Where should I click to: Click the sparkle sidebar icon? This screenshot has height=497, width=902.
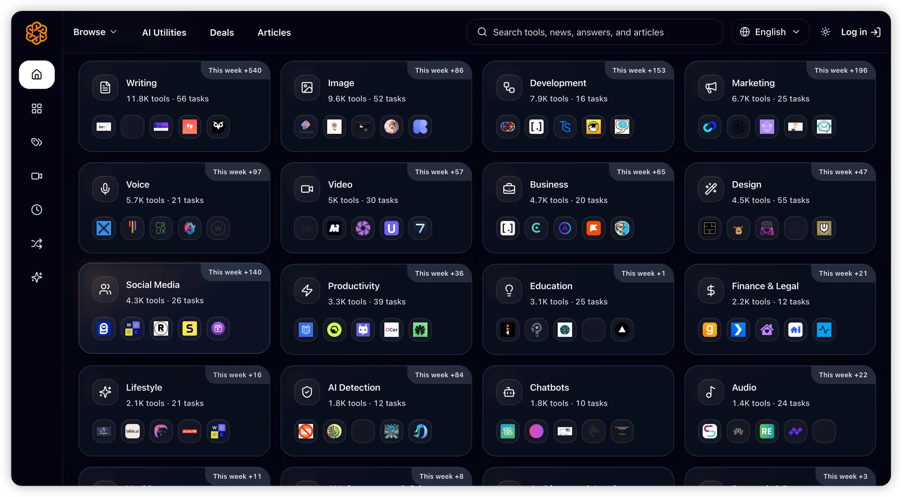click(x=37, y=278)
